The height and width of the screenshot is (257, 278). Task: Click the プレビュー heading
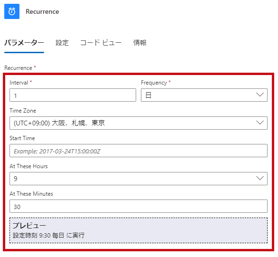point(29,226)
